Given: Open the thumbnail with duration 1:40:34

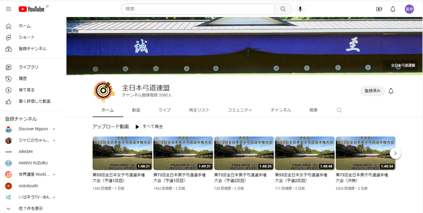Looking at the screenshot, I should click(x=366, y=153).
